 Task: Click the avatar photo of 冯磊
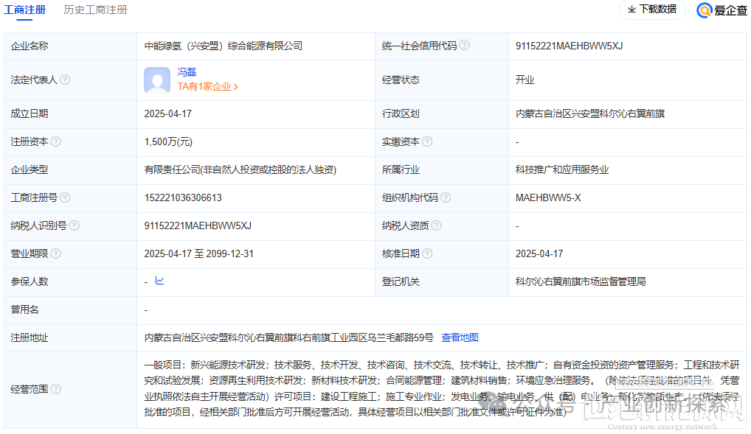pyautogui.click(x=156, y=79)
